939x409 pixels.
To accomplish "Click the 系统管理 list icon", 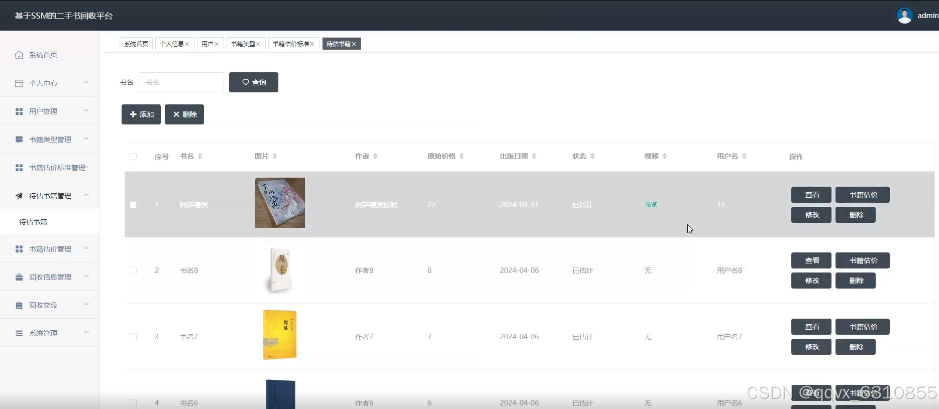I will (x=19, y=333).
